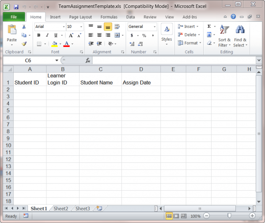Toggle Italic formatting
Screen dimensions: 265x223
46,35
